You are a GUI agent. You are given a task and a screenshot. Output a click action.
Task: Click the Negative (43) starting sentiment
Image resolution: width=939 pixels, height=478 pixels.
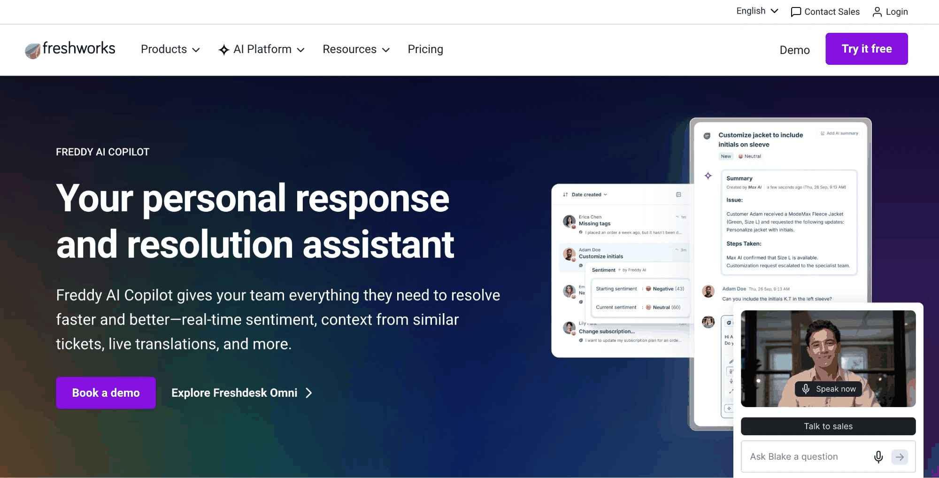pyautogui.click(x=665, y=289)
